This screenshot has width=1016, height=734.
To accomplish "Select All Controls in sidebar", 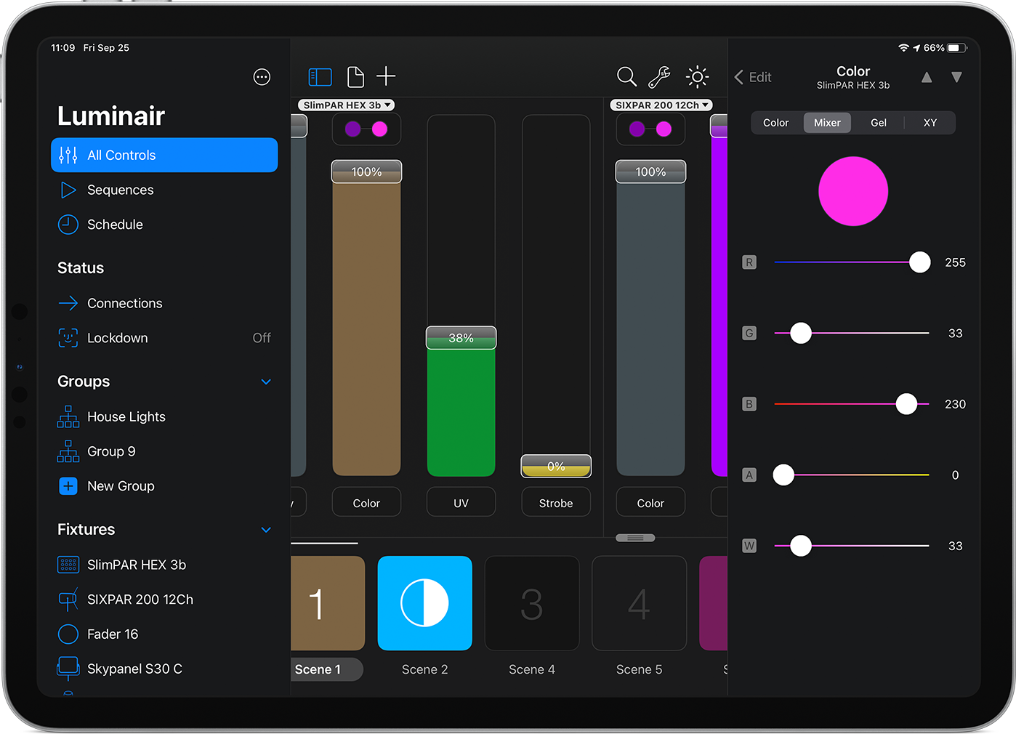I will coord(164,155).
